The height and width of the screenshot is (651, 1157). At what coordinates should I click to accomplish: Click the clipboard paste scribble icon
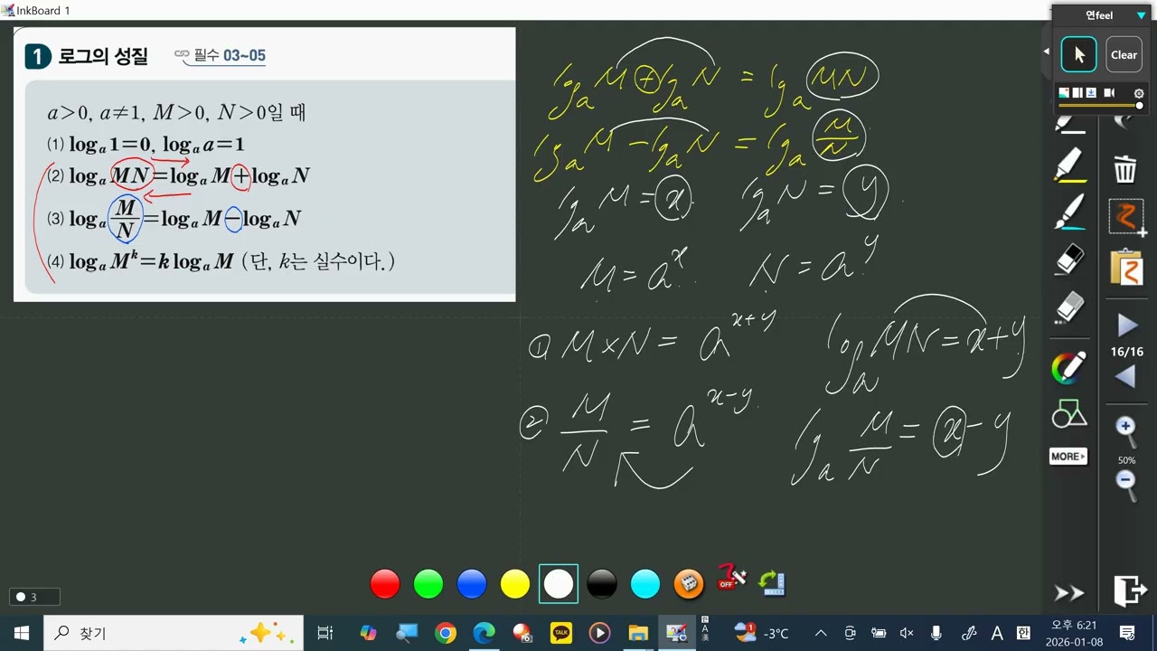1127,267
